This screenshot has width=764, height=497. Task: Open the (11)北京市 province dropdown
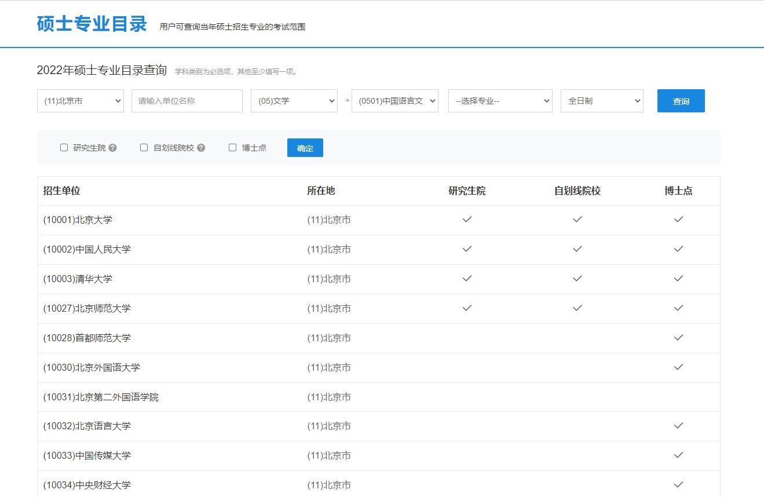click(81, 101)
